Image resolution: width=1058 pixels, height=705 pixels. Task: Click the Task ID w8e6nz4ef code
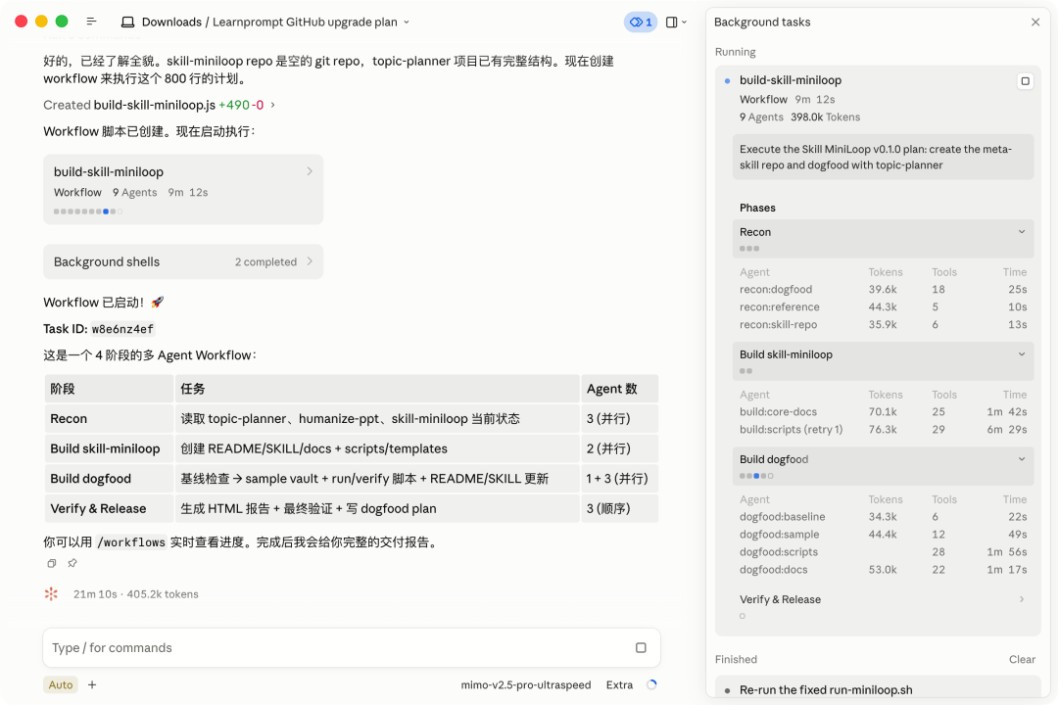122,329
